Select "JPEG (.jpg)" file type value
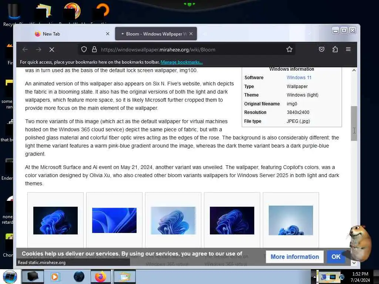 [x=298, y=121]
